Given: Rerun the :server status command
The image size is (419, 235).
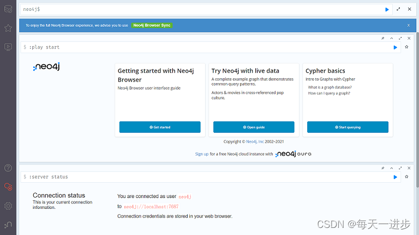Looking at the screenshot, I should (x=395, y=177).
